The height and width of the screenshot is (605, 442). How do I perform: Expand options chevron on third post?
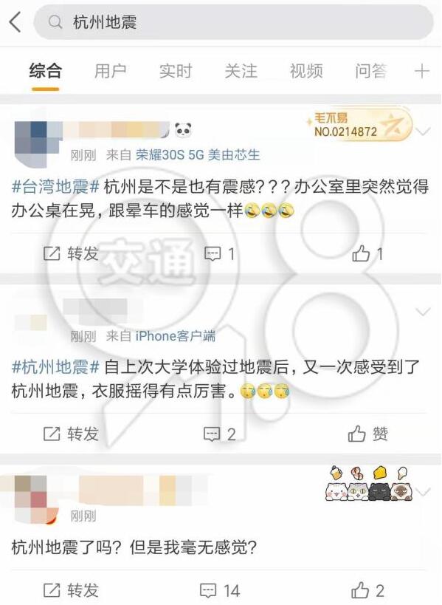point(424,491)
